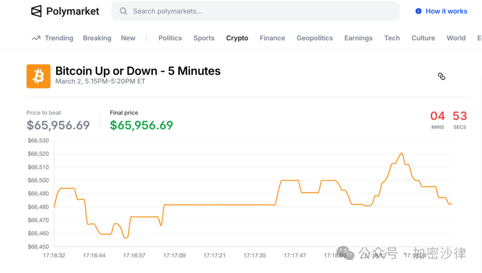
Task: Click the orange Bitcoin icon
Action: 38,76
